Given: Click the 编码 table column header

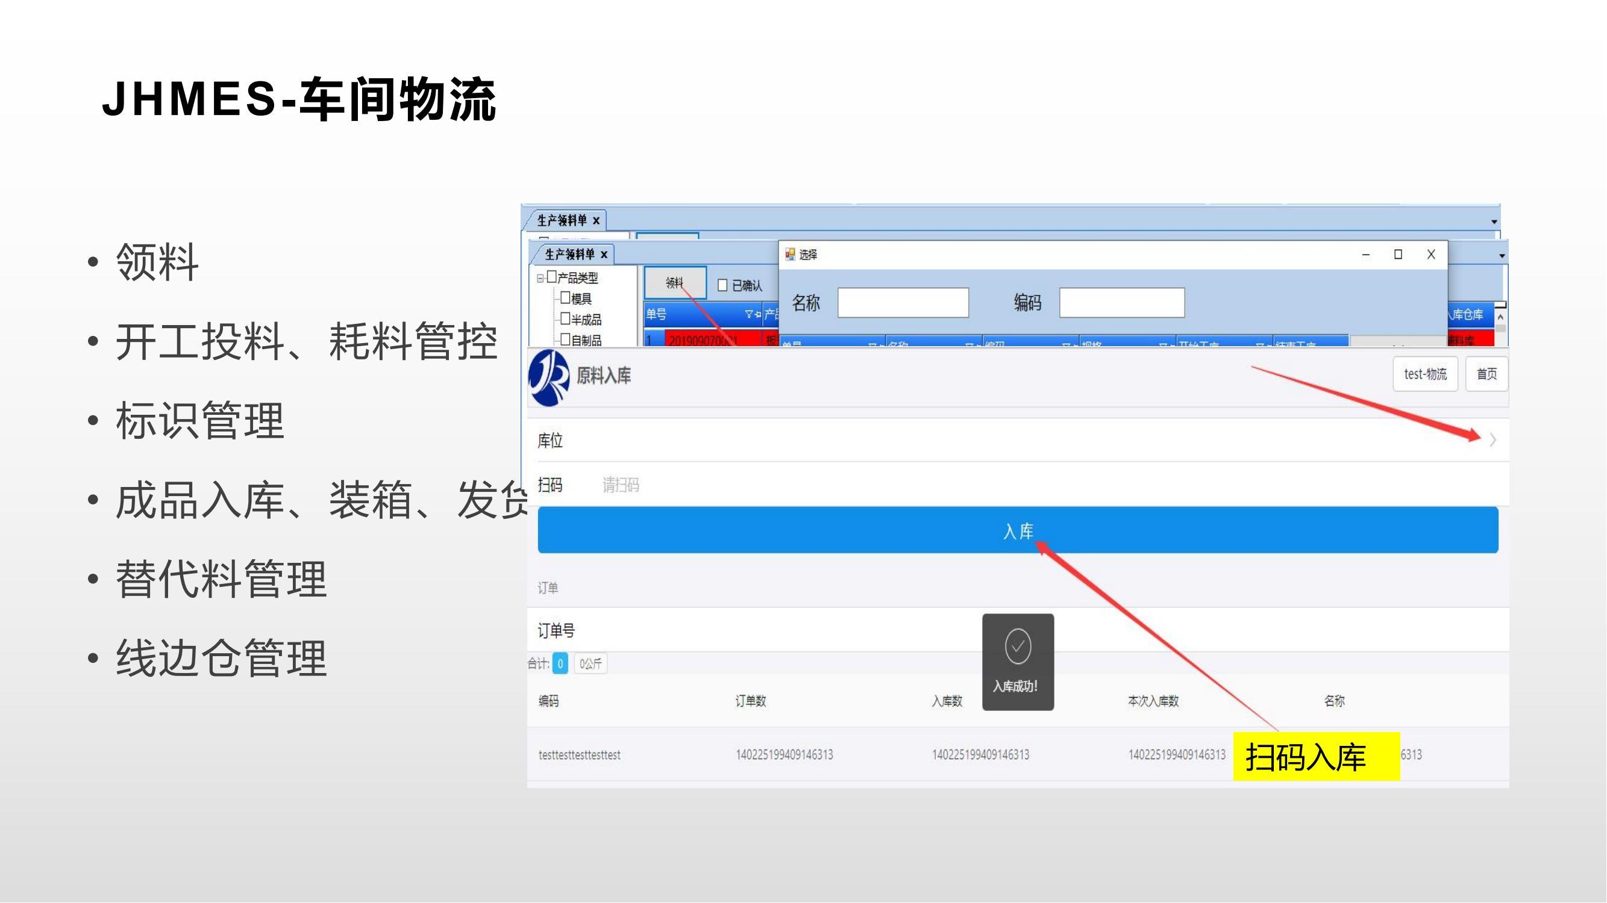Looking at the screenshot, I should (549, 702).
